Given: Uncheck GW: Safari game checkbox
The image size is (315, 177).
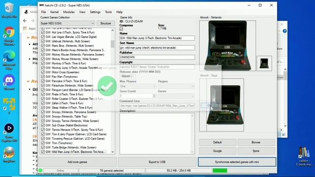Looking at the screenshot, I should point(43,103).
